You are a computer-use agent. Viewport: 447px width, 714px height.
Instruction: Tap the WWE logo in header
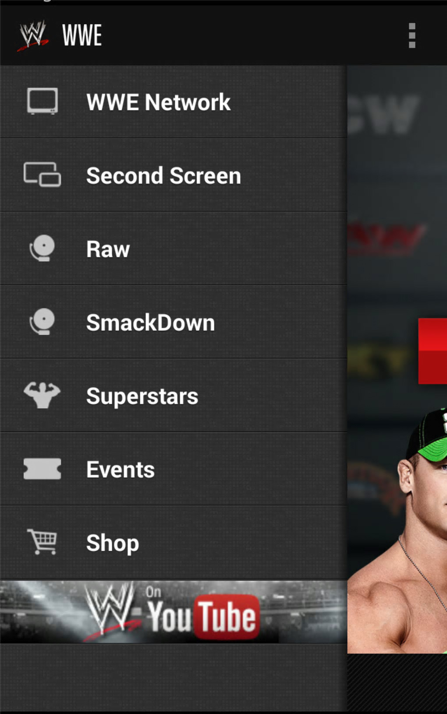coord(33,36)
